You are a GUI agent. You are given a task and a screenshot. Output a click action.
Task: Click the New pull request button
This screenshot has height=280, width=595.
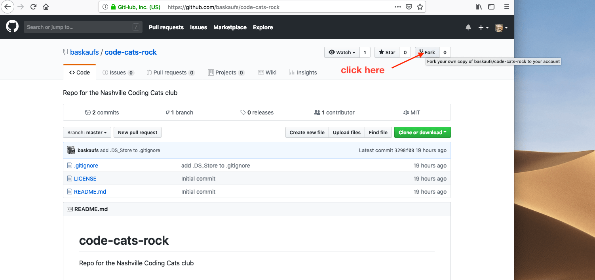pyautogui.click(x=137, y=132)
